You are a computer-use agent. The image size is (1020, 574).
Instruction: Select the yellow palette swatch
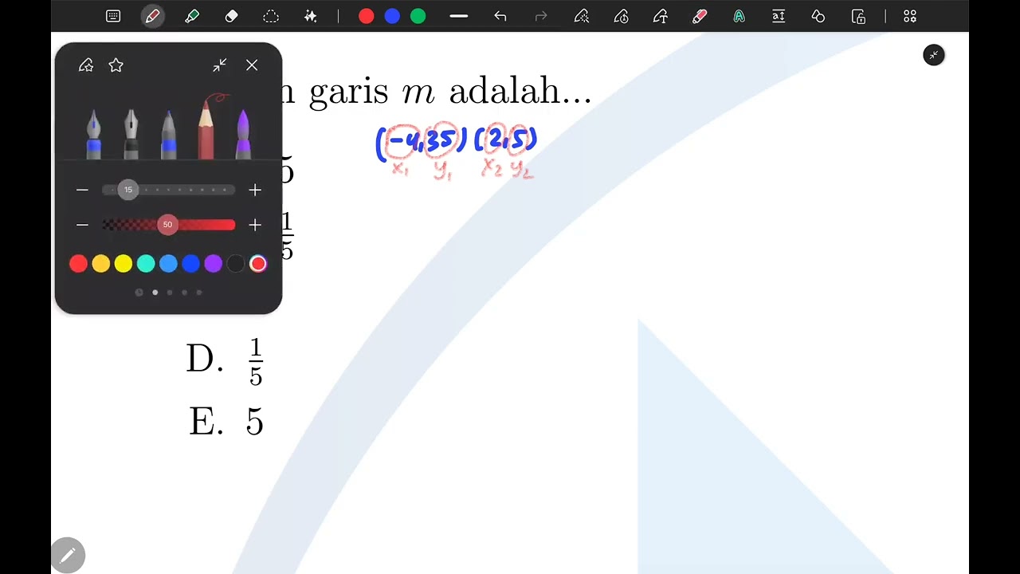pos(123,264)
